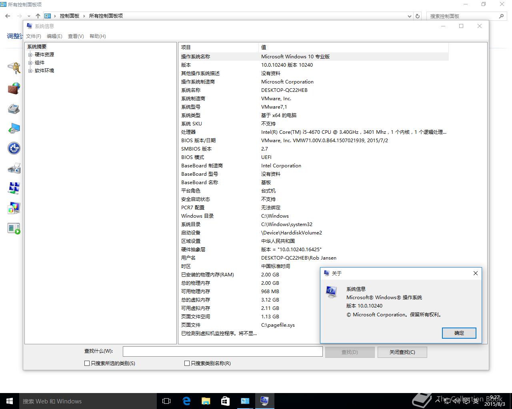This screenshot has width=512, height=409.
Task: Switch to Control Panel taskbar button
Action: (x=245, y=401)
